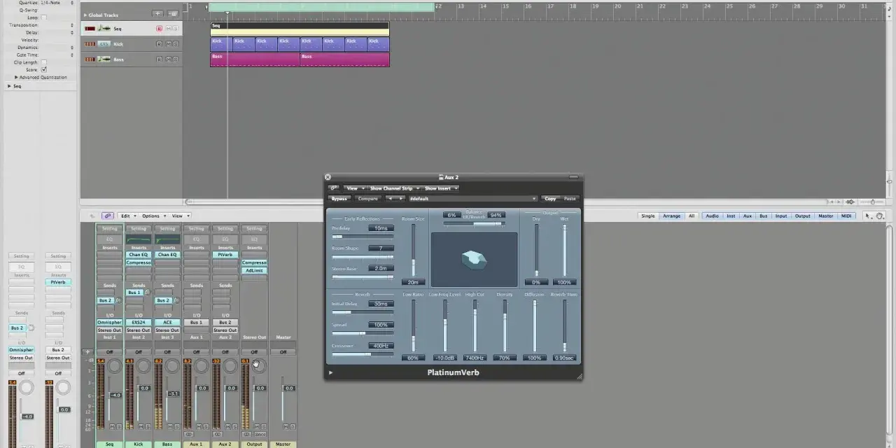Copy the plugin settings
This screenshot has width=896, height=448.
click(x=551, y=199)
